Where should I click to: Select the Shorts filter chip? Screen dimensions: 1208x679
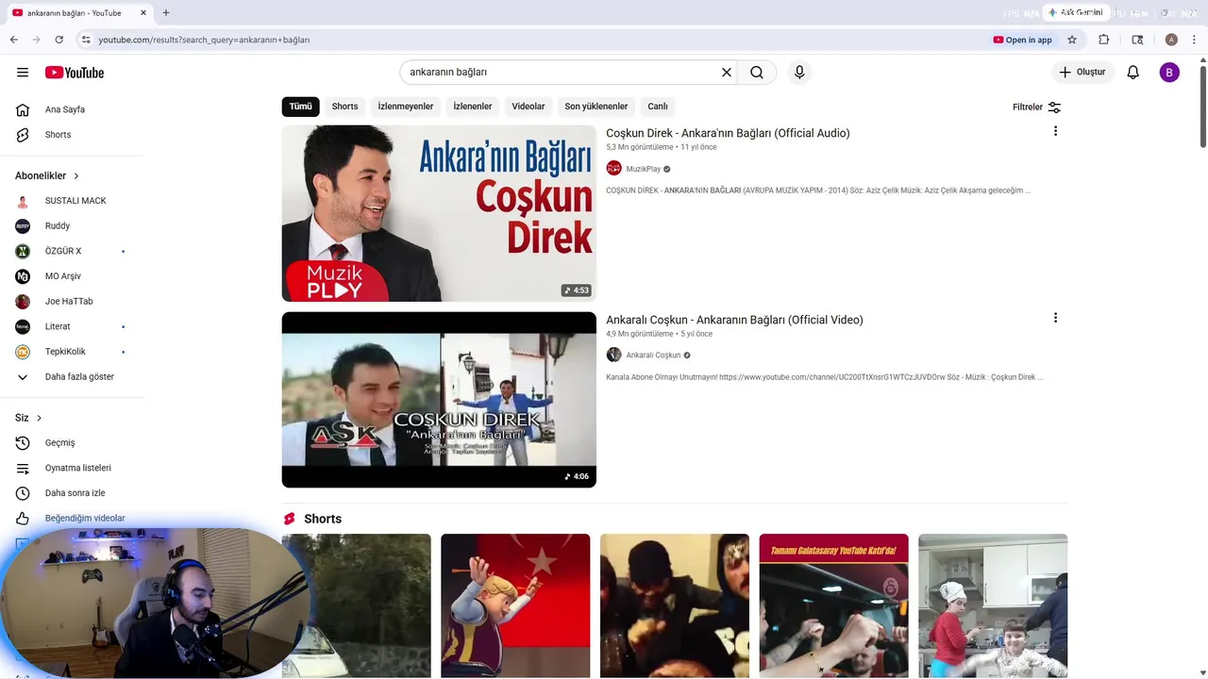click(344, 107)
